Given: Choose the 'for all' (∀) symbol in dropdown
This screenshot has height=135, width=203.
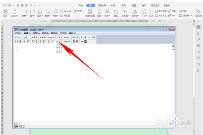Looking at the screenshot, I should (x=57, y=48).
